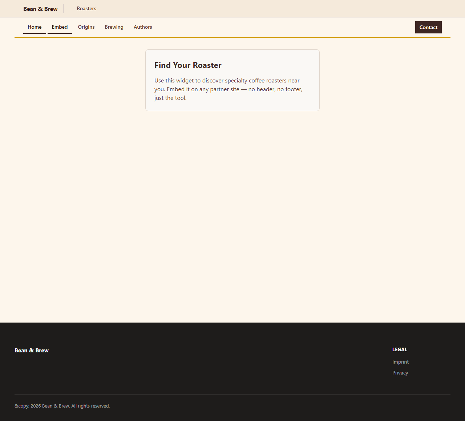Click the Find Your Roaster heading
465x421 pixels.
188,65
